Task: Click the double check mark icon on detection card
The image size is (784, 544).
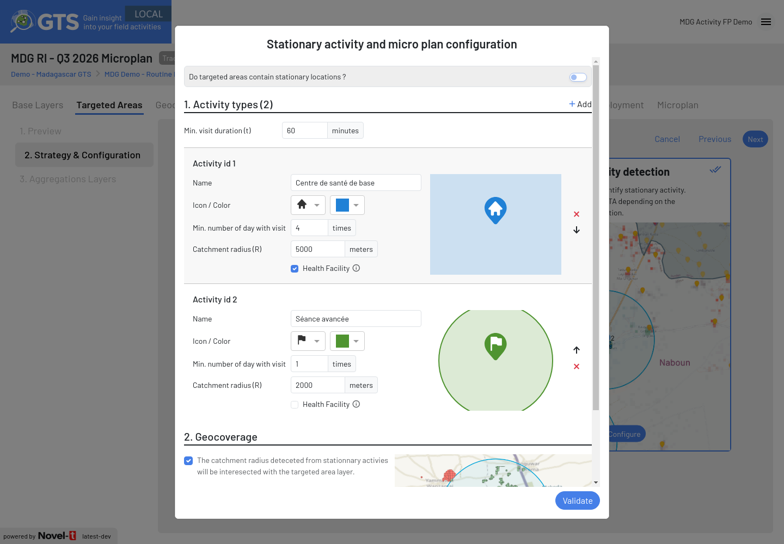Action: [x=715, y=170]
